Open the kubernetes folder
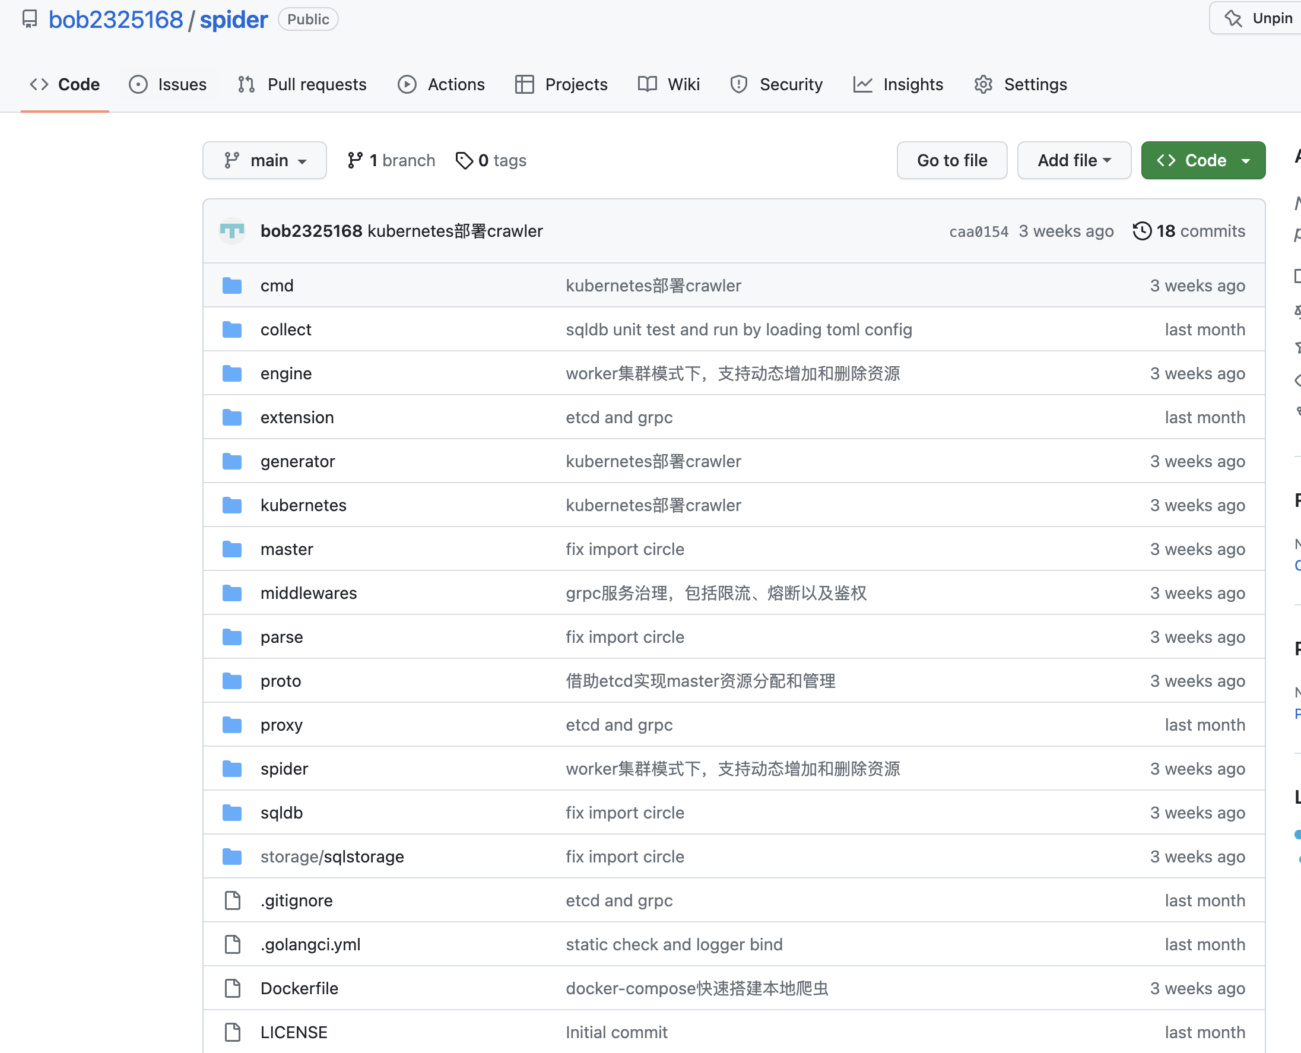 point(303,505)
